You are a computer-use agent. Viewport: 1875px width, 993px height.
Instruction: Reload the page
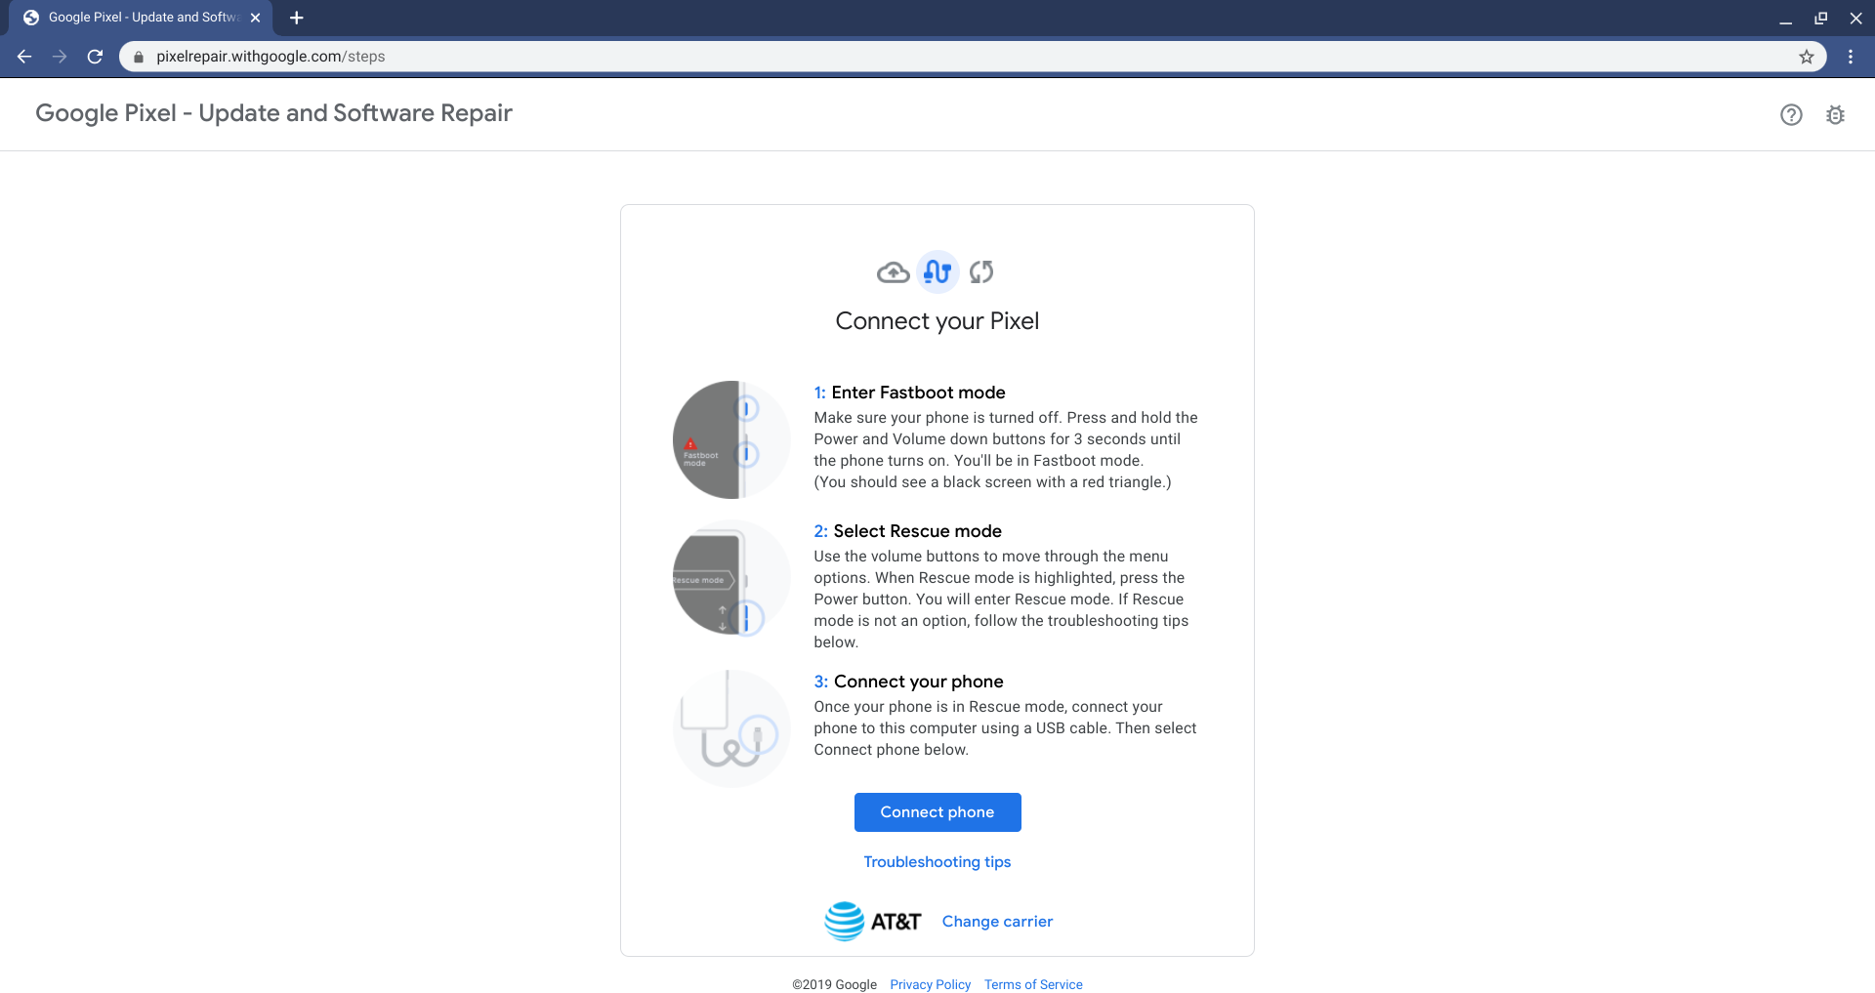95,57
